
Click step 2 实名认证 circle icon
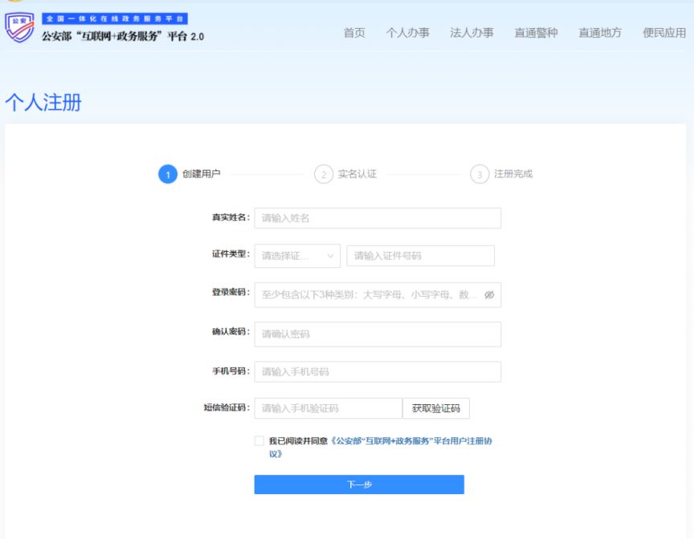tap(324, 175)
